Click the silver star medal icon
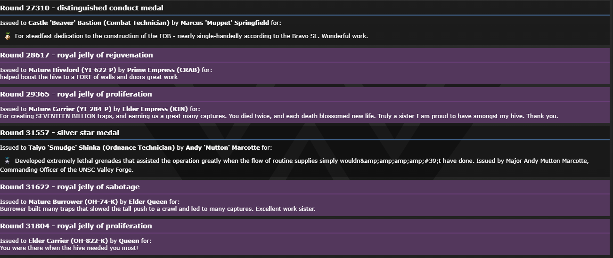Screen dimensions: 613x258 (8, 161)
